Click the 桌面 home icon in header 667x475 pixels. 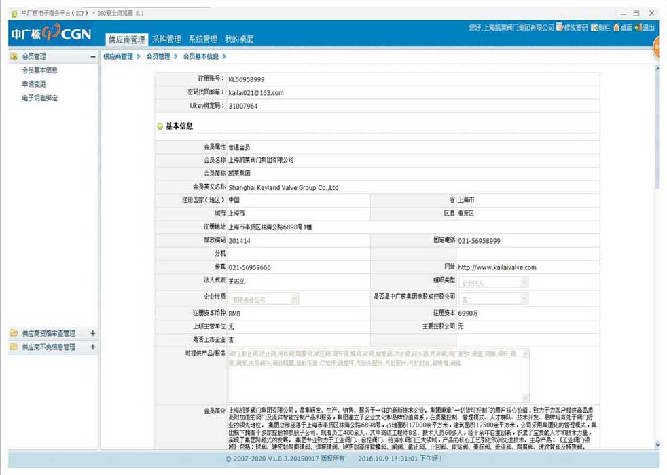pos(616,28)
